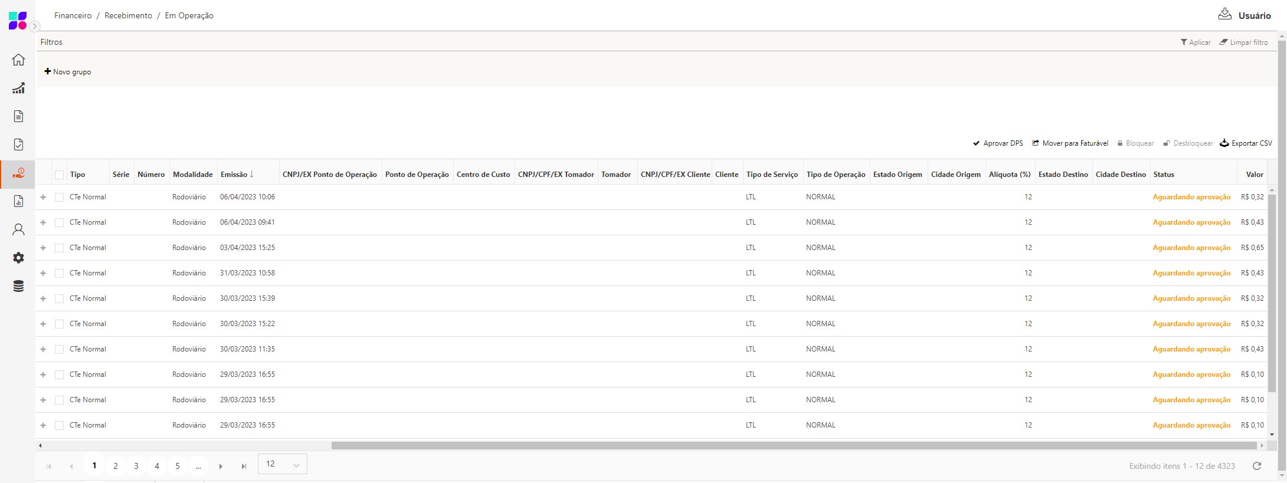Viewport: 1287px width, 483px height.
Task: Toggle the select-all checkbox in header
Action: [59, 175]
